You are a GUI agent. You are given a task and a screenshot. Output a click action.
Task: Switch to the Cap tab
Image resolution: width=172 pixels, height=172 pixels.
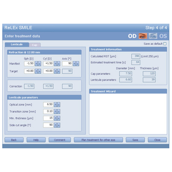tap(35, 45)
